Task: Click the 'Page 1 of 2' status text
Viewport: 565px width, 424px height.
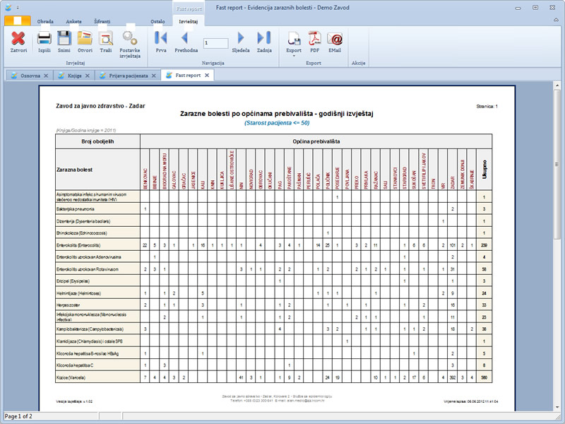Action: 18,416
